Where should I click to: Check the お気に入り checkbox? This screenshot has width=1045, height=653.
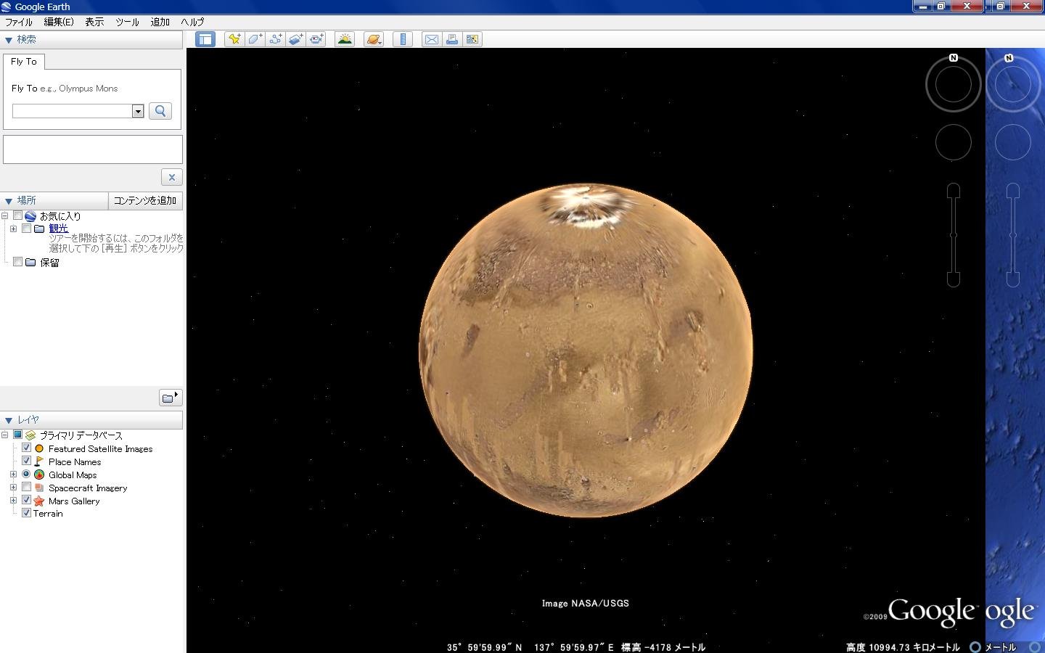point(17,215)
